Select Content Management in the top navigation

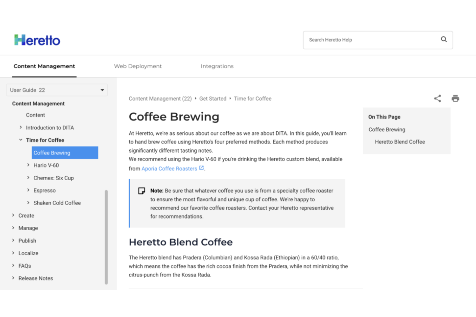(44, 66)
